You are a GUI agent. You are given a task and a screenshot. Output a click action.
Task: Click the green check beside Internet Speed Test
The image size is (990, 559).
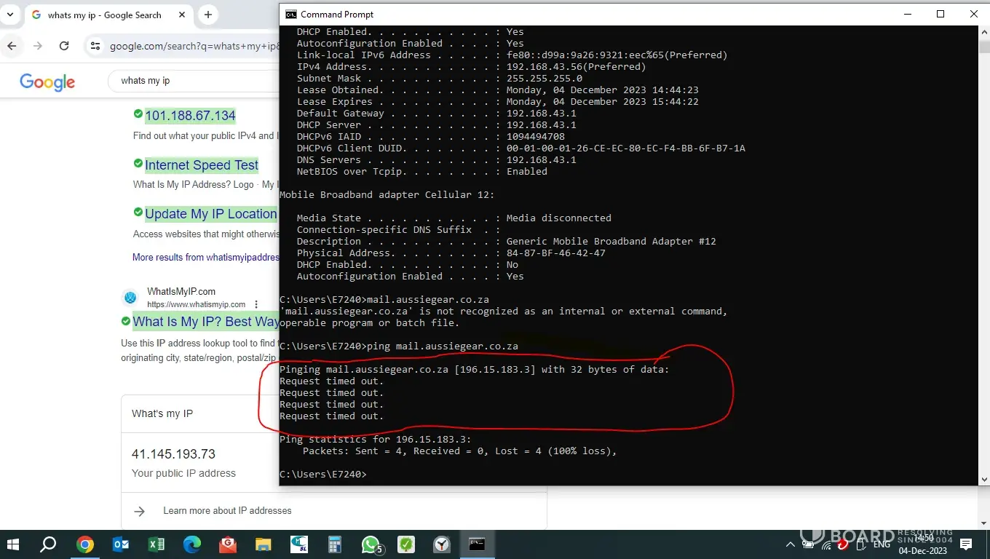(x=138, y=163)
